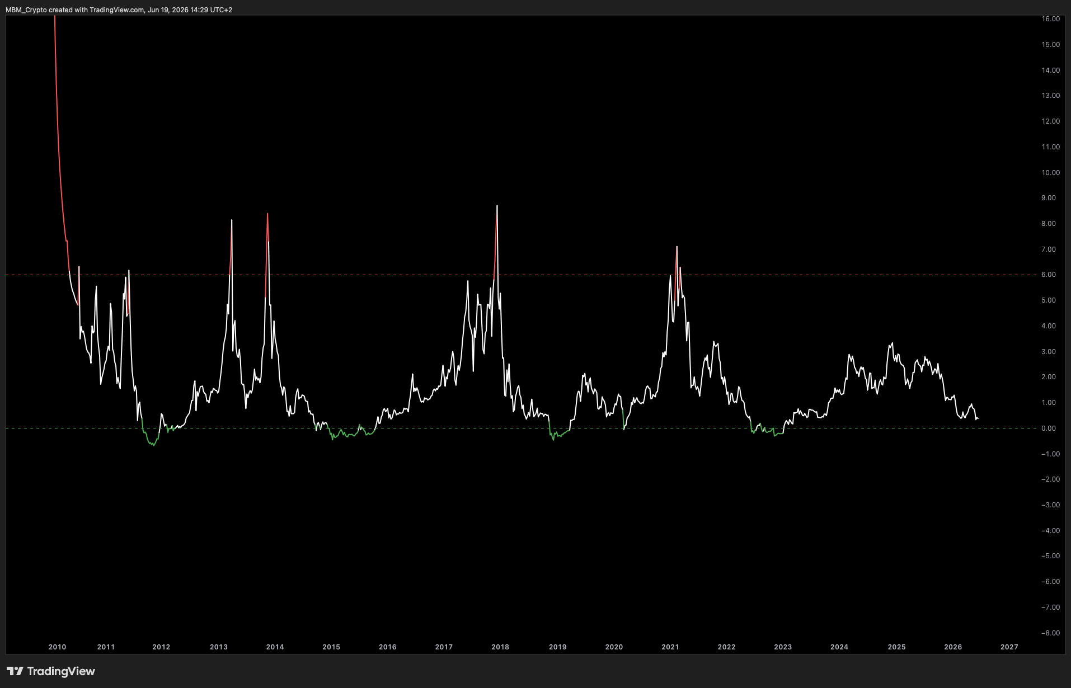Click the 2011 time axis label
The width and height of the screenshot is (1071, 688).
tap(106, 647)
